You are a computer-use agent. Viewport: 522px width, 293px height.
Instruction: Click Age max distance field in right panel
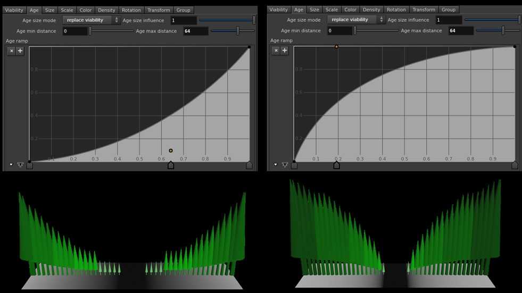(x=461, y=31)
